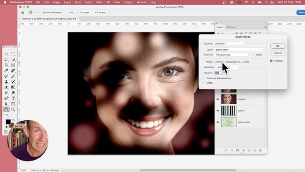Uncheck the Preview checkbox

(271, 61)
